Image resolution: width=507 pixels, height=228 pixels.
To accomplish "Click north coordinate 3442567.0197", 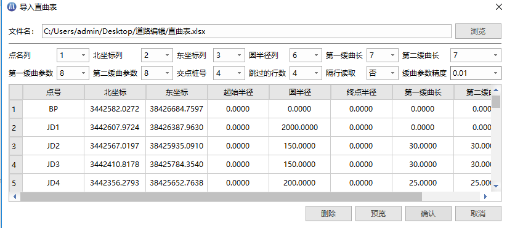I will (x=115, y=146).
